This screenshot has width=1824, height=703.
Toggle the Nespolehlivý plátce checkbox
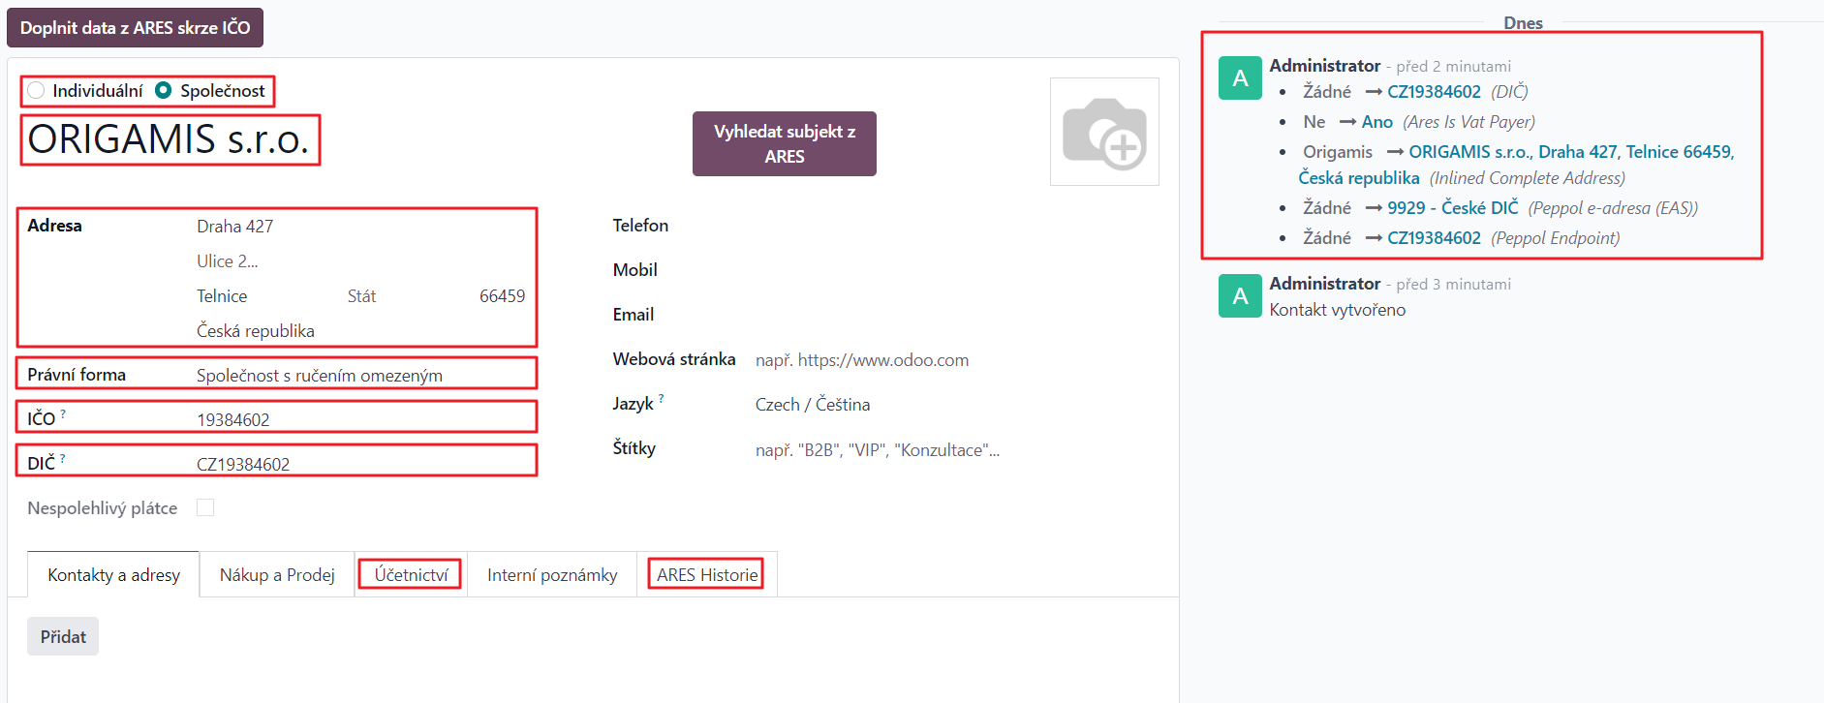click(x=205, y=507)
